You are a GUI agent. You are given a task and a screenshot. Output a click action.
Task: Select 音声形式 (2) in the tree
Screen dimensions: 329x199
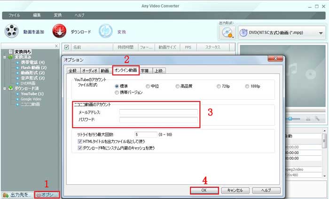[33, 78]
